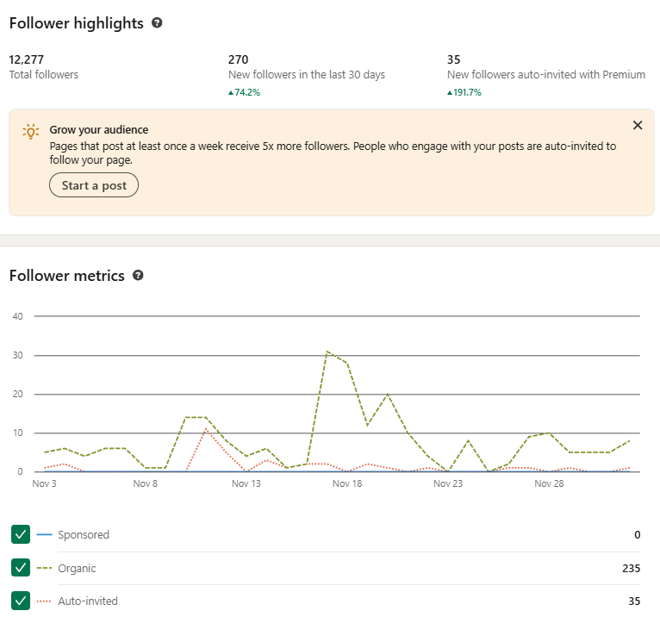
Task: Click the lightbulb icon in the banner
Action: (x=31, y=131)
